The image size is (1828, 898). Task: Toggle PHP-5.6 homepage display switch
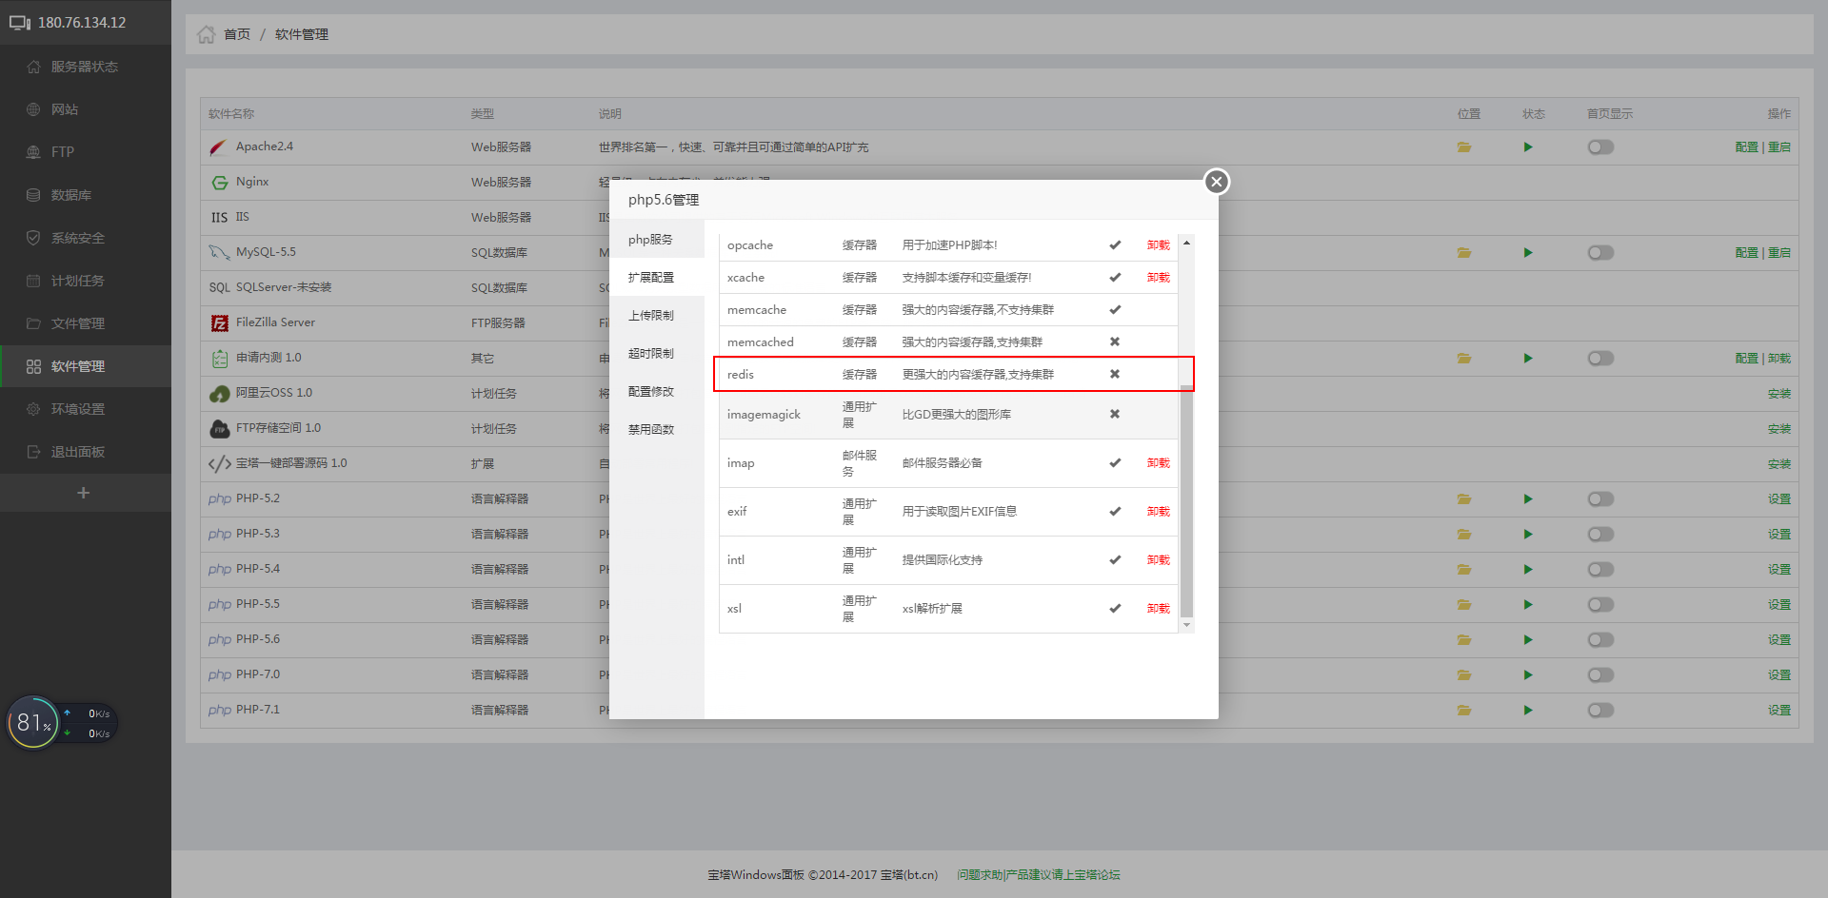point(1600,640)
